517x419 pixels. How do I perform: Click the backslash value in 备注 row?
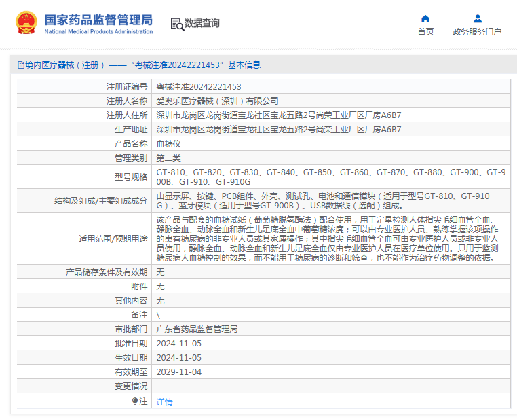tap(158, 315)
